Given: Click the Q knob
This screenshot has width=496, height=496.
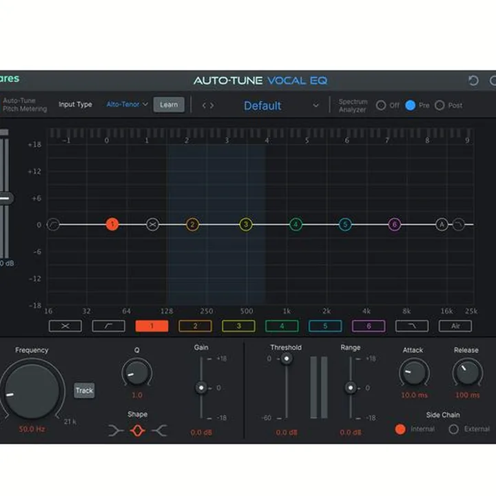Looking at the screenshot, I should coord(137,373).
